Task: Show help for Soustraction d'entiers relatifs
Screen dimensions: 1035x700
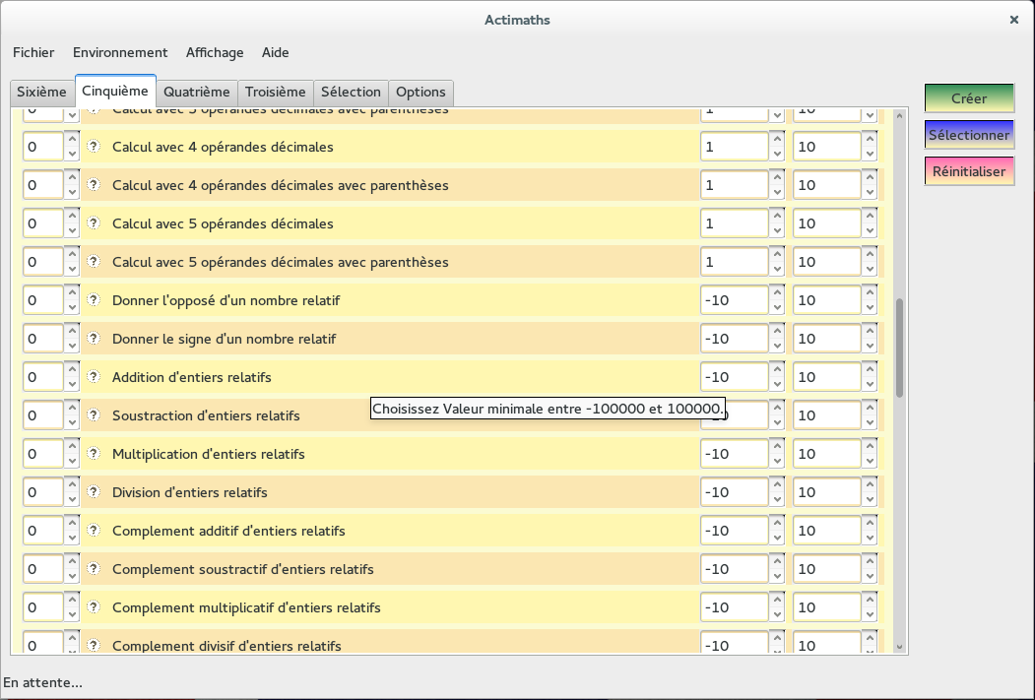Action: [95, 415]
